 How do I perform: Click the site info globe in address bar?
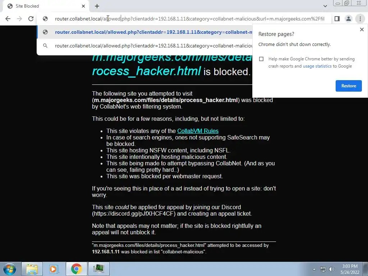pos(45,19)
